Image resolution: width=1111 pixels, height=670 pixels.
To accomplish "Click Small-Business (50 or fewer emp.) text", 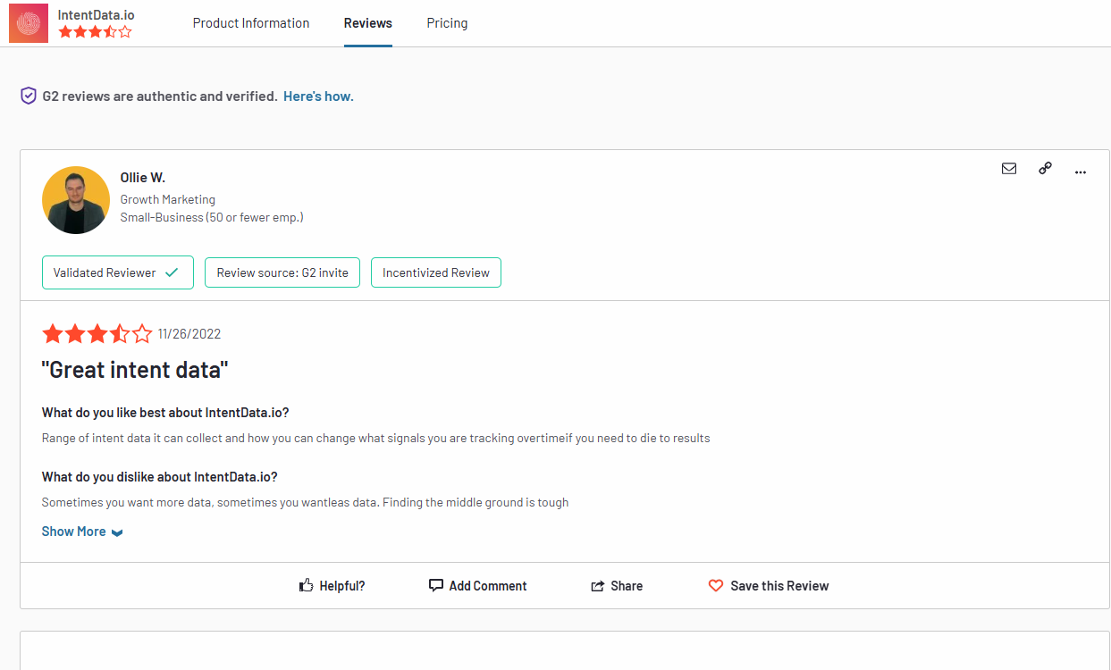I will [212, 217].
